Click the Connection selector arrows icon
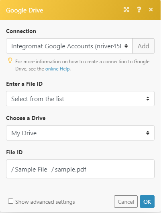The width and height of the screenshot is (161, 213). coord(126,46)
